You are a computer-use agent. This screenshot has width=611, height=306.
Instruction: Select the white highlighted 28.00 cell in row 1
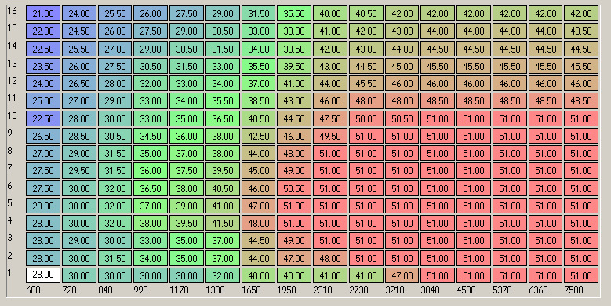pyautogui.click(x=43, y=275)
